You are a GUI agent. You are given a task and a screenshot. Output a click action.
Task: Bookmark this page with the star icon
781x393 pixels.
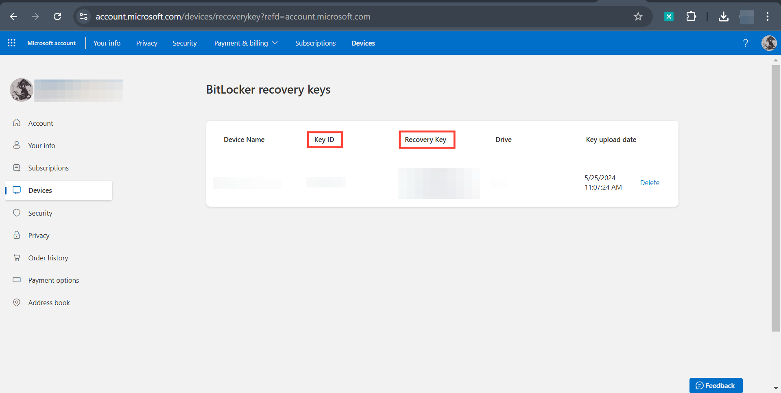click(638, 16)
